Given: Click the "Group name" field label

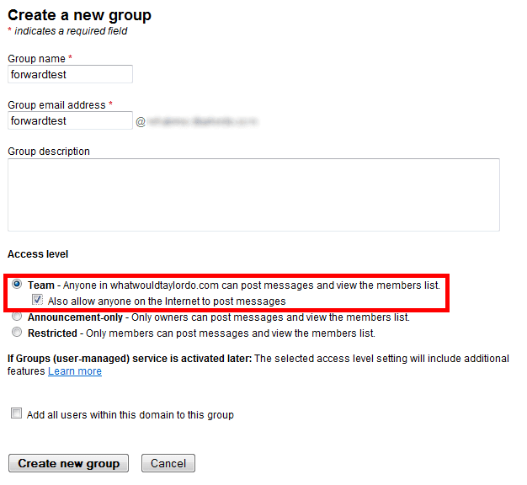Looking at the screenshot, I should (x=37, y=58).
